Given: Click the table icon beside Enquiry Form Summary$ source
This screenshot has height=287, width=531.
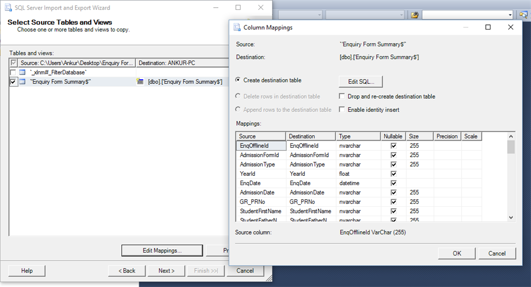Looking at the screenshot, I should pyautogui.click(x=22, y=82).
